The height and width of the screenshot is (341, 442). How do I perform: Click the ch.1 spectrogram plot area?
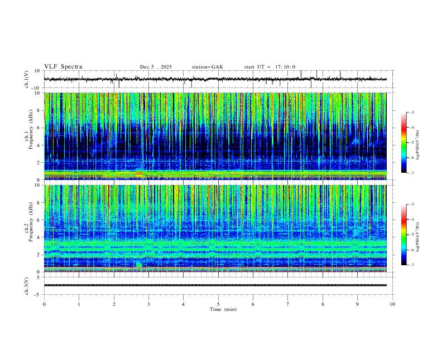tap(215, 136)
